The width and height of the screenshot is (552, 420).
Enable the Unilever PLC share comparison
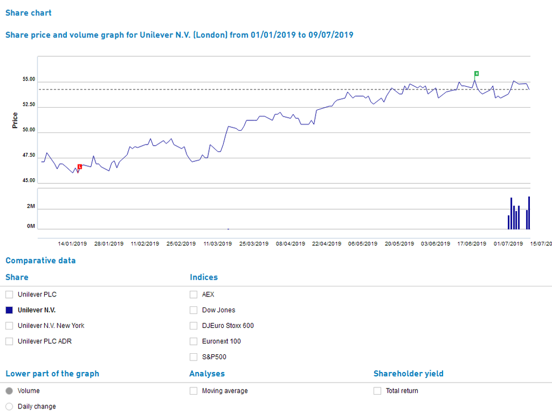coord(9,294)
